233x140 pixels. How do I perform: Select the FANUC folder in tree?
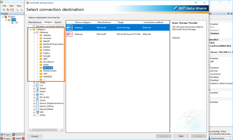47,50
